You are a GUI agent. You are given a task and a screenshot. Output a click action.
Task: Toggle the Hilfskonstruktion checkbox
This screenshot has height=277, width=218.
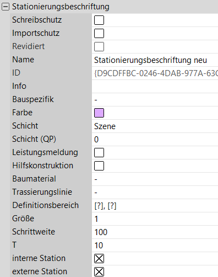(x=99, y=166)
